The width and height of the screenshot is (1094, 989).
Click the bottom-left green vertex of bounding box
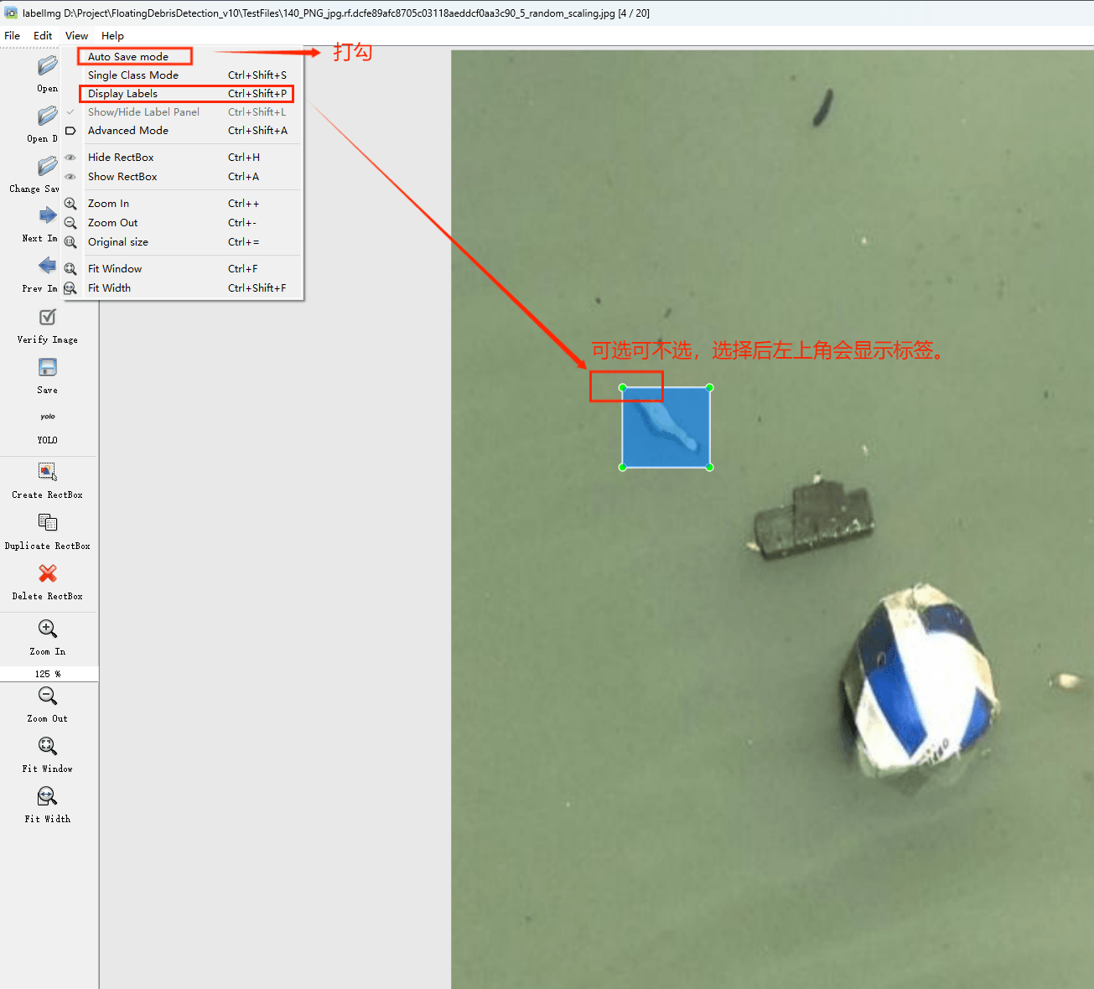click(x=623, y=468)
